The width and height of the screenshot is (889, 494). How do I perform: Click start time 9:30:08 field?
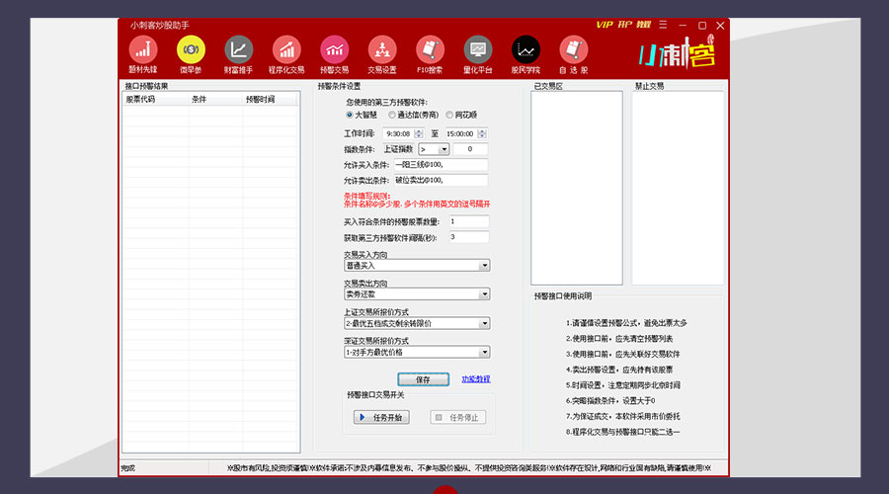(x=399, y=133)
